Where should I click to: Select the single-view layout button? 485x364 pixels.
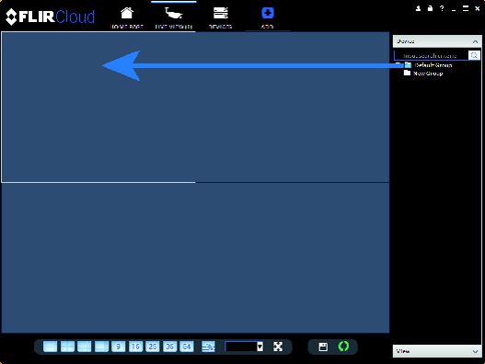click(50, 347)
